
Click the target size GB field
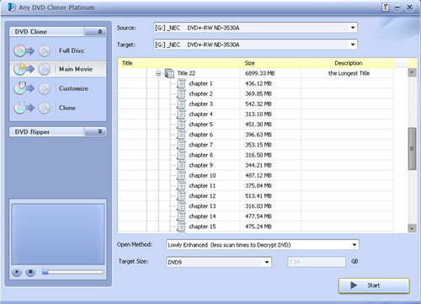pos(317,262)
